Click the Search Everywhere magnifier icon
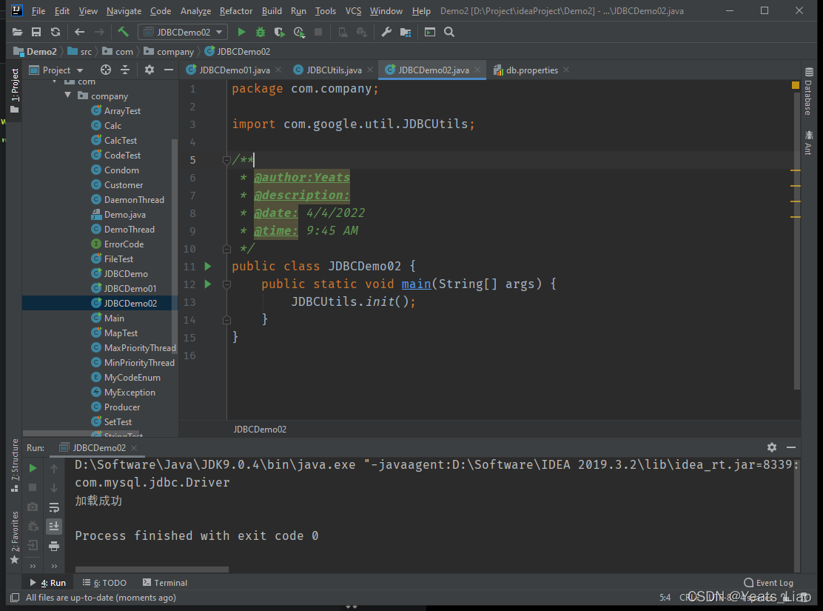Viewport: 823px width, 611px height. pos(449,32)
